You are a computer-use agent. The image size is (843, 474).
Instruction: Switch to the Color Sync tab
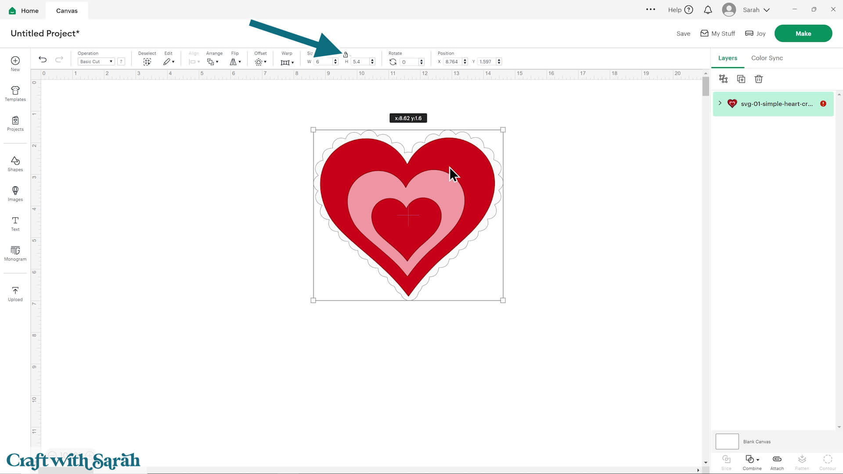[x=767, y=58]
